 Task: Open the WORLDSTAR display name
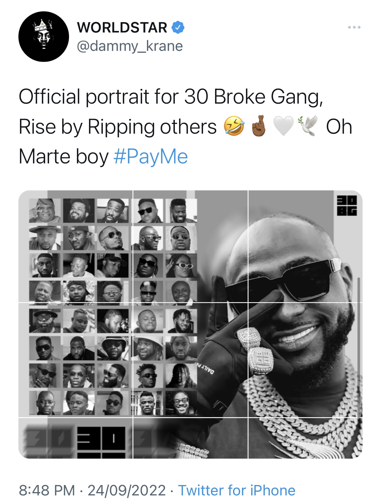tap(122, 27)
